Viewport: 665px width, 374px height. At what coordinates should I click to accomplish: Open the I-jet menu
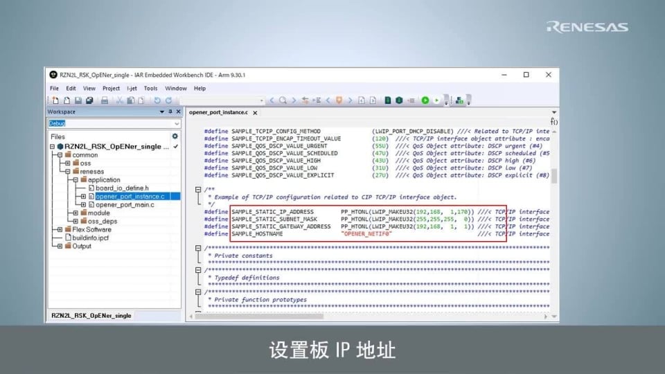point(132,88)
